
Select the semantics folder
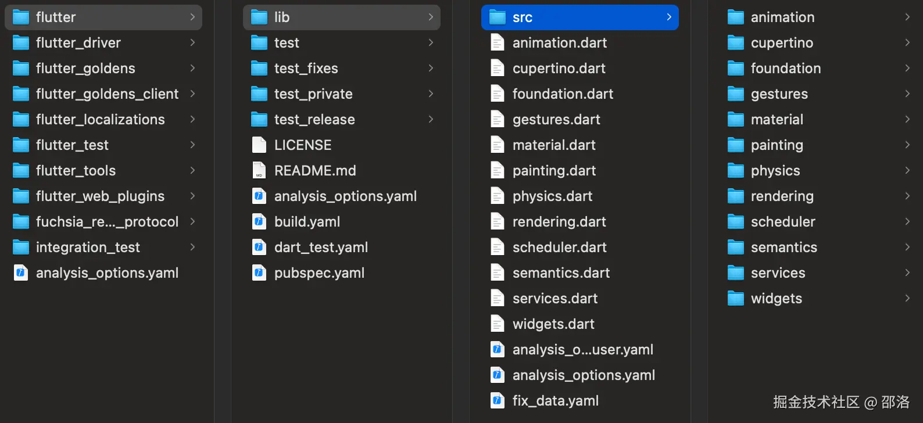(x=784, y=248)
